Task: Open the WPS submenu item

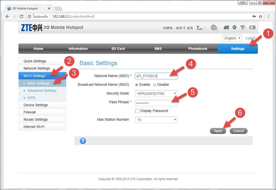Action: 42,98
